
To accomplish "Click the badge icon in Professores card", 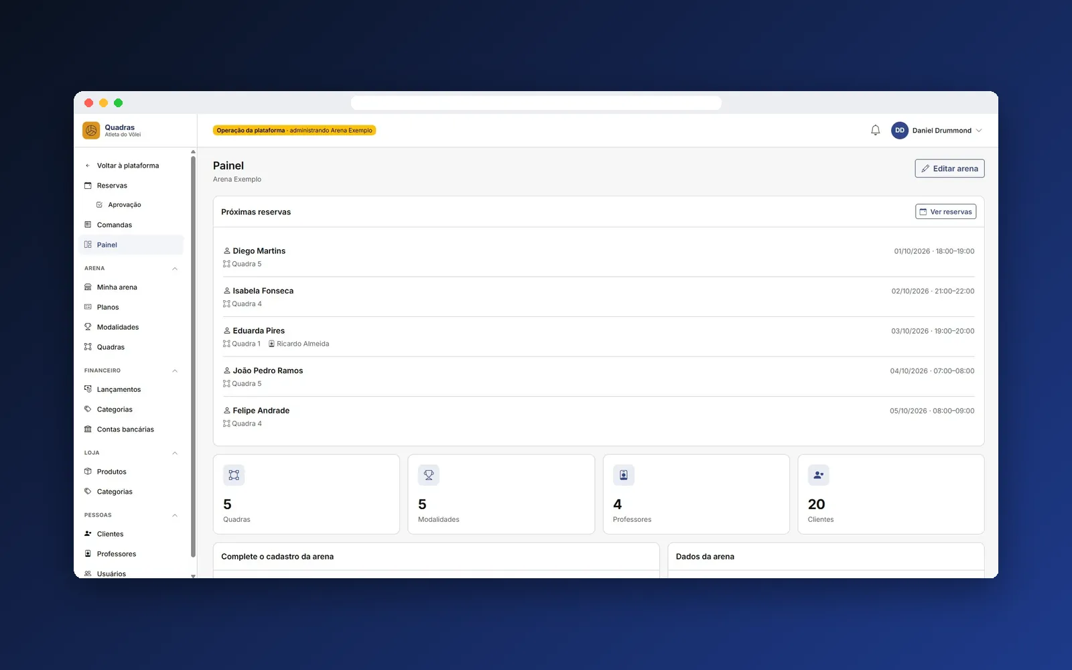I will [624, 475].
